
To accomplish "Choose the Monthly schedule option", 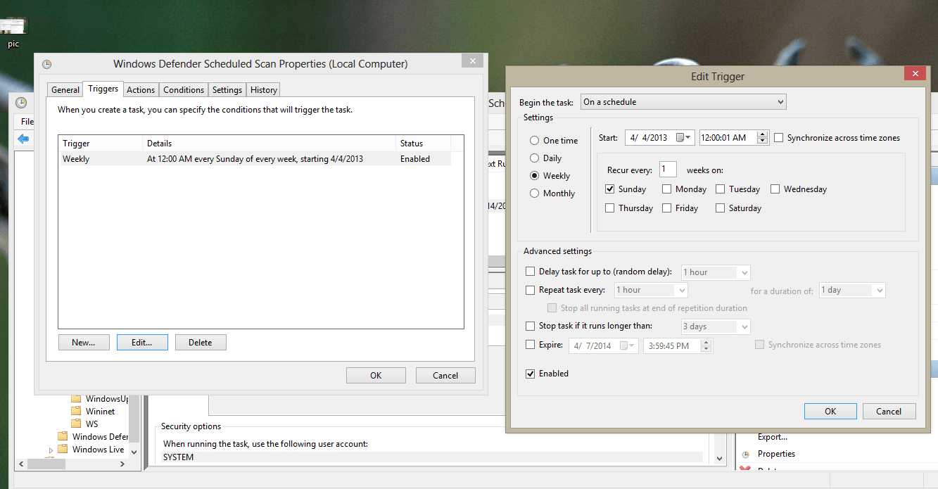I will (x=535, y=193).
